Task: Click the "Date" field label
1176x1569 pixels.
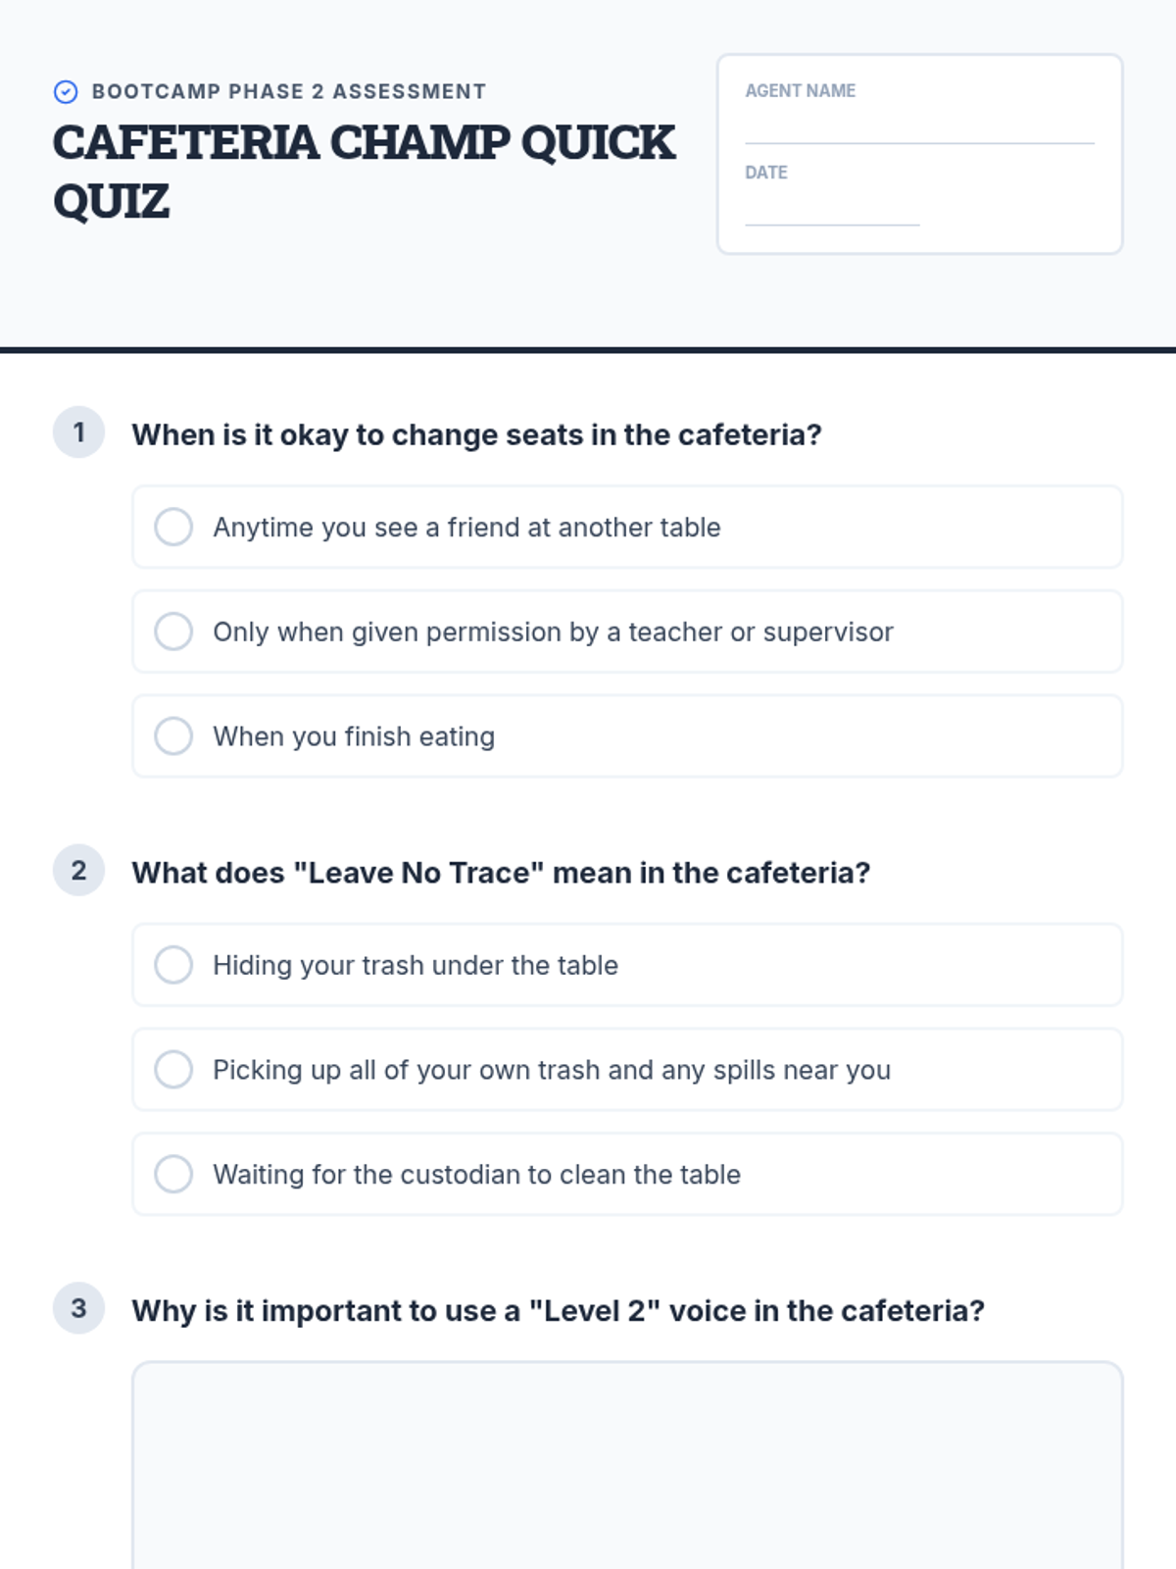Action: [765, 173]
